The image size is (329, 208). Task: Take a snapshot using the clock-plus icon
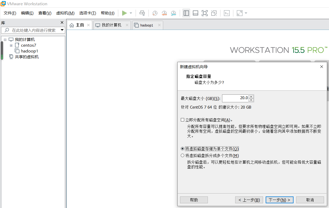click(155, 13)
